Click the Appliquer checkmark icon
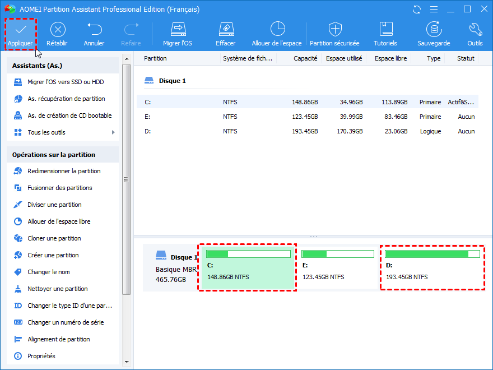The image size is (493, 370). coord(21,30)
